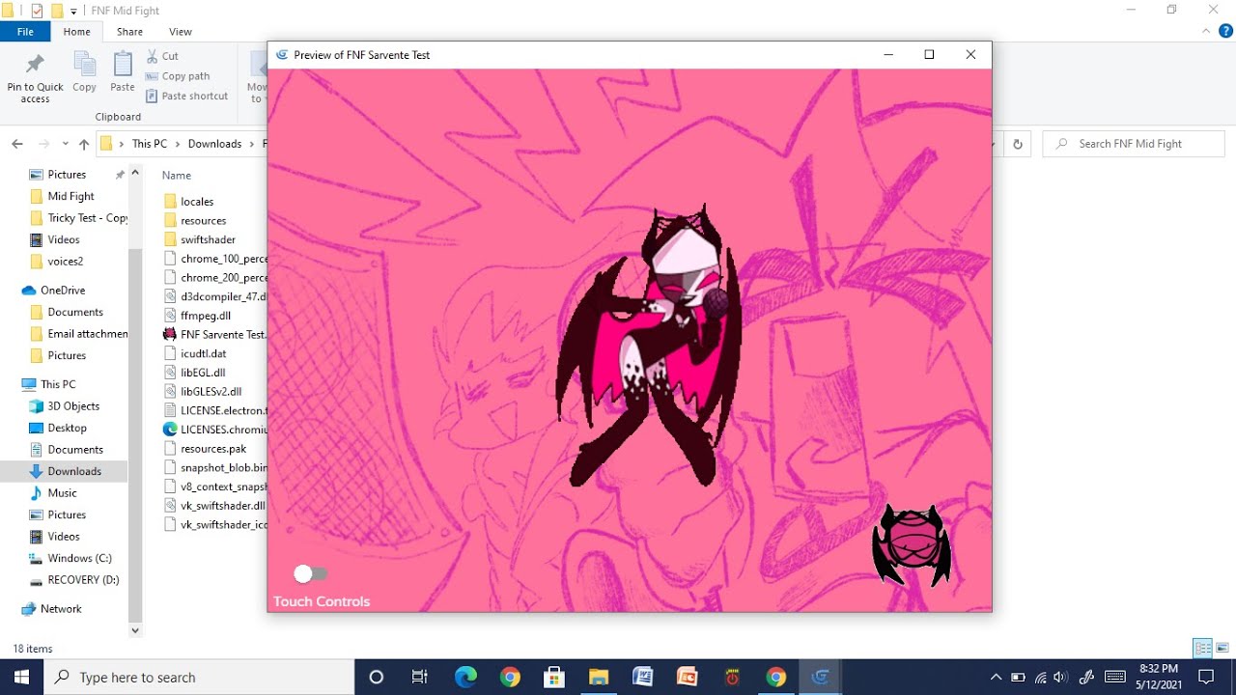Click Downloads in the address bar path
The width and height of the screenshot is (1236, 695).
(214, 144)
